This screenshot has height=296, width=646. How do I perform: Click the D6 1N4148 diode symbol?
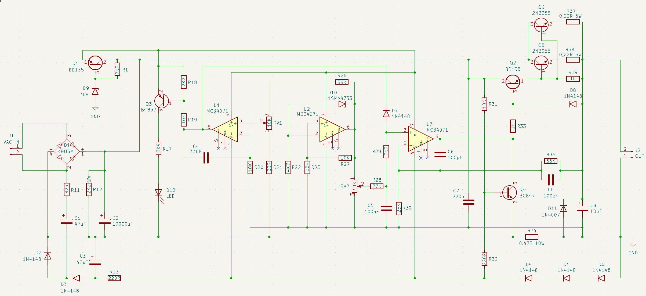(x=601, y=278)
